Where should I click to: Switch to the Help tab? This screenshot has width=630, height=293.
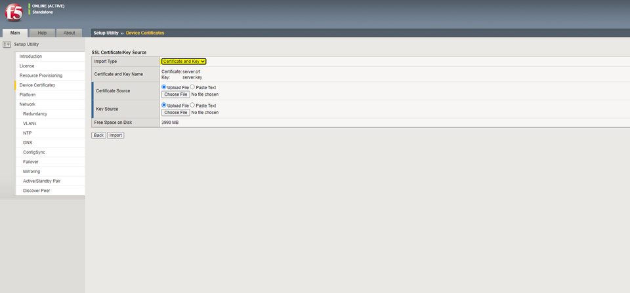[x=42, y=33]
